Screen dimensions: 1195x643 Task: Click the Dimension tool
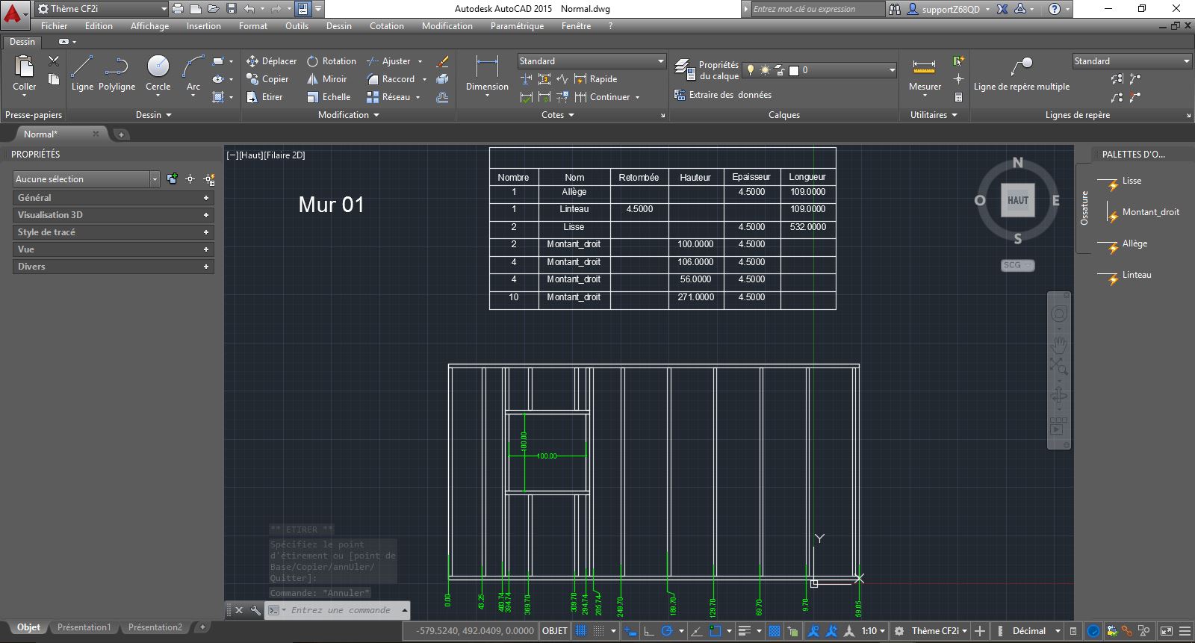(x=487, y=73)
